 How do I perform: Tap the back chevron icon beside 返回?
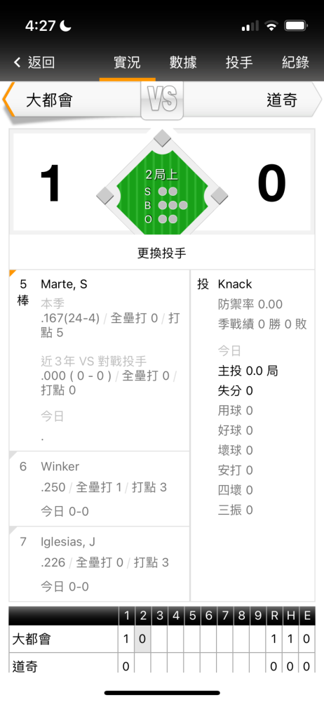pyautogui.click(x=17, y=62)
